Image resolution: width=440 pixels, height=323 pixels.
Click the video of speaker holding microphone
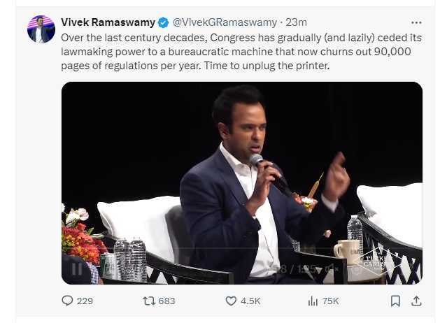[x=241, y=175]
